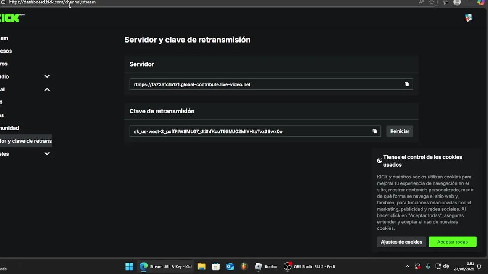The height and width of the screenshot is (274, 488).
Task: Open the 'esos' sidebar item
Action: pos(6,51)
